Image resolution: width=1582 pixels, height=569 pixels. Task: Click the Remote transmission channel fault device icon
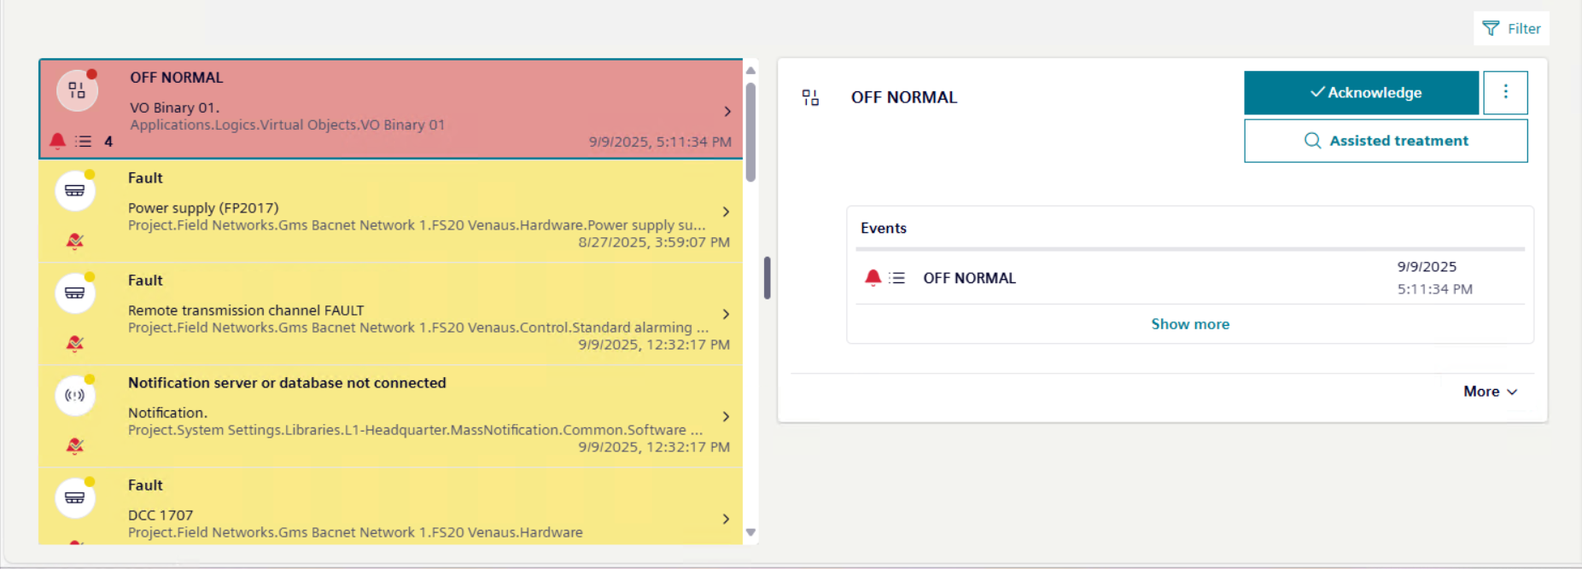click(75, 293)
